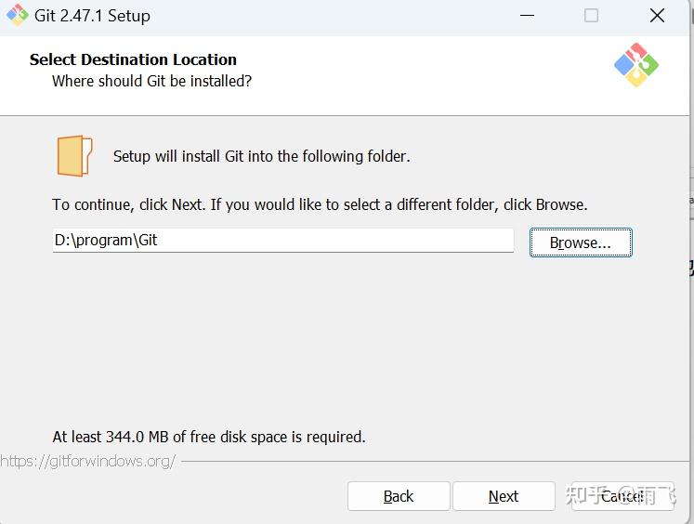694x524 pixels.
Task: Click the "To continue, click Next" instruction
Action: pos(320,204)
